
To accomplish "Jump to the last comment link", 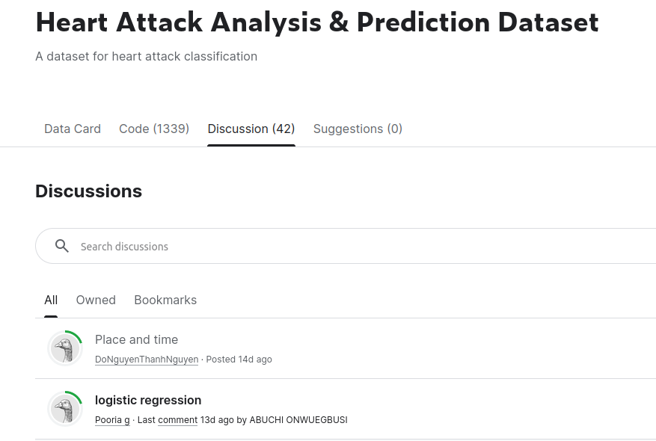I will tap(177, 420).
